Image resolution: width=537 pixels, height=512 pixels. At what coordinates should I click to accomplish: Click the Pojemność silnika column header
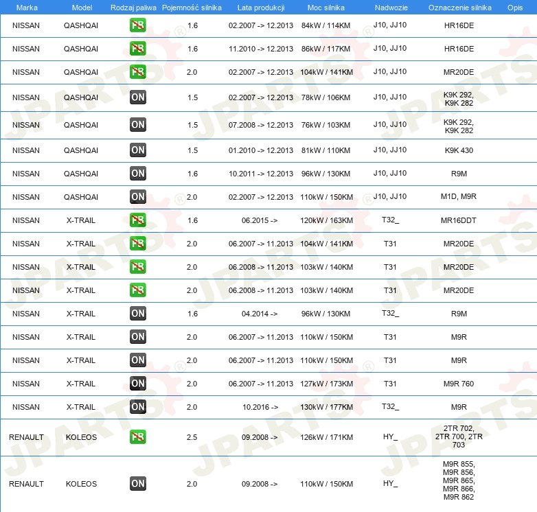(x=192, y=8)
